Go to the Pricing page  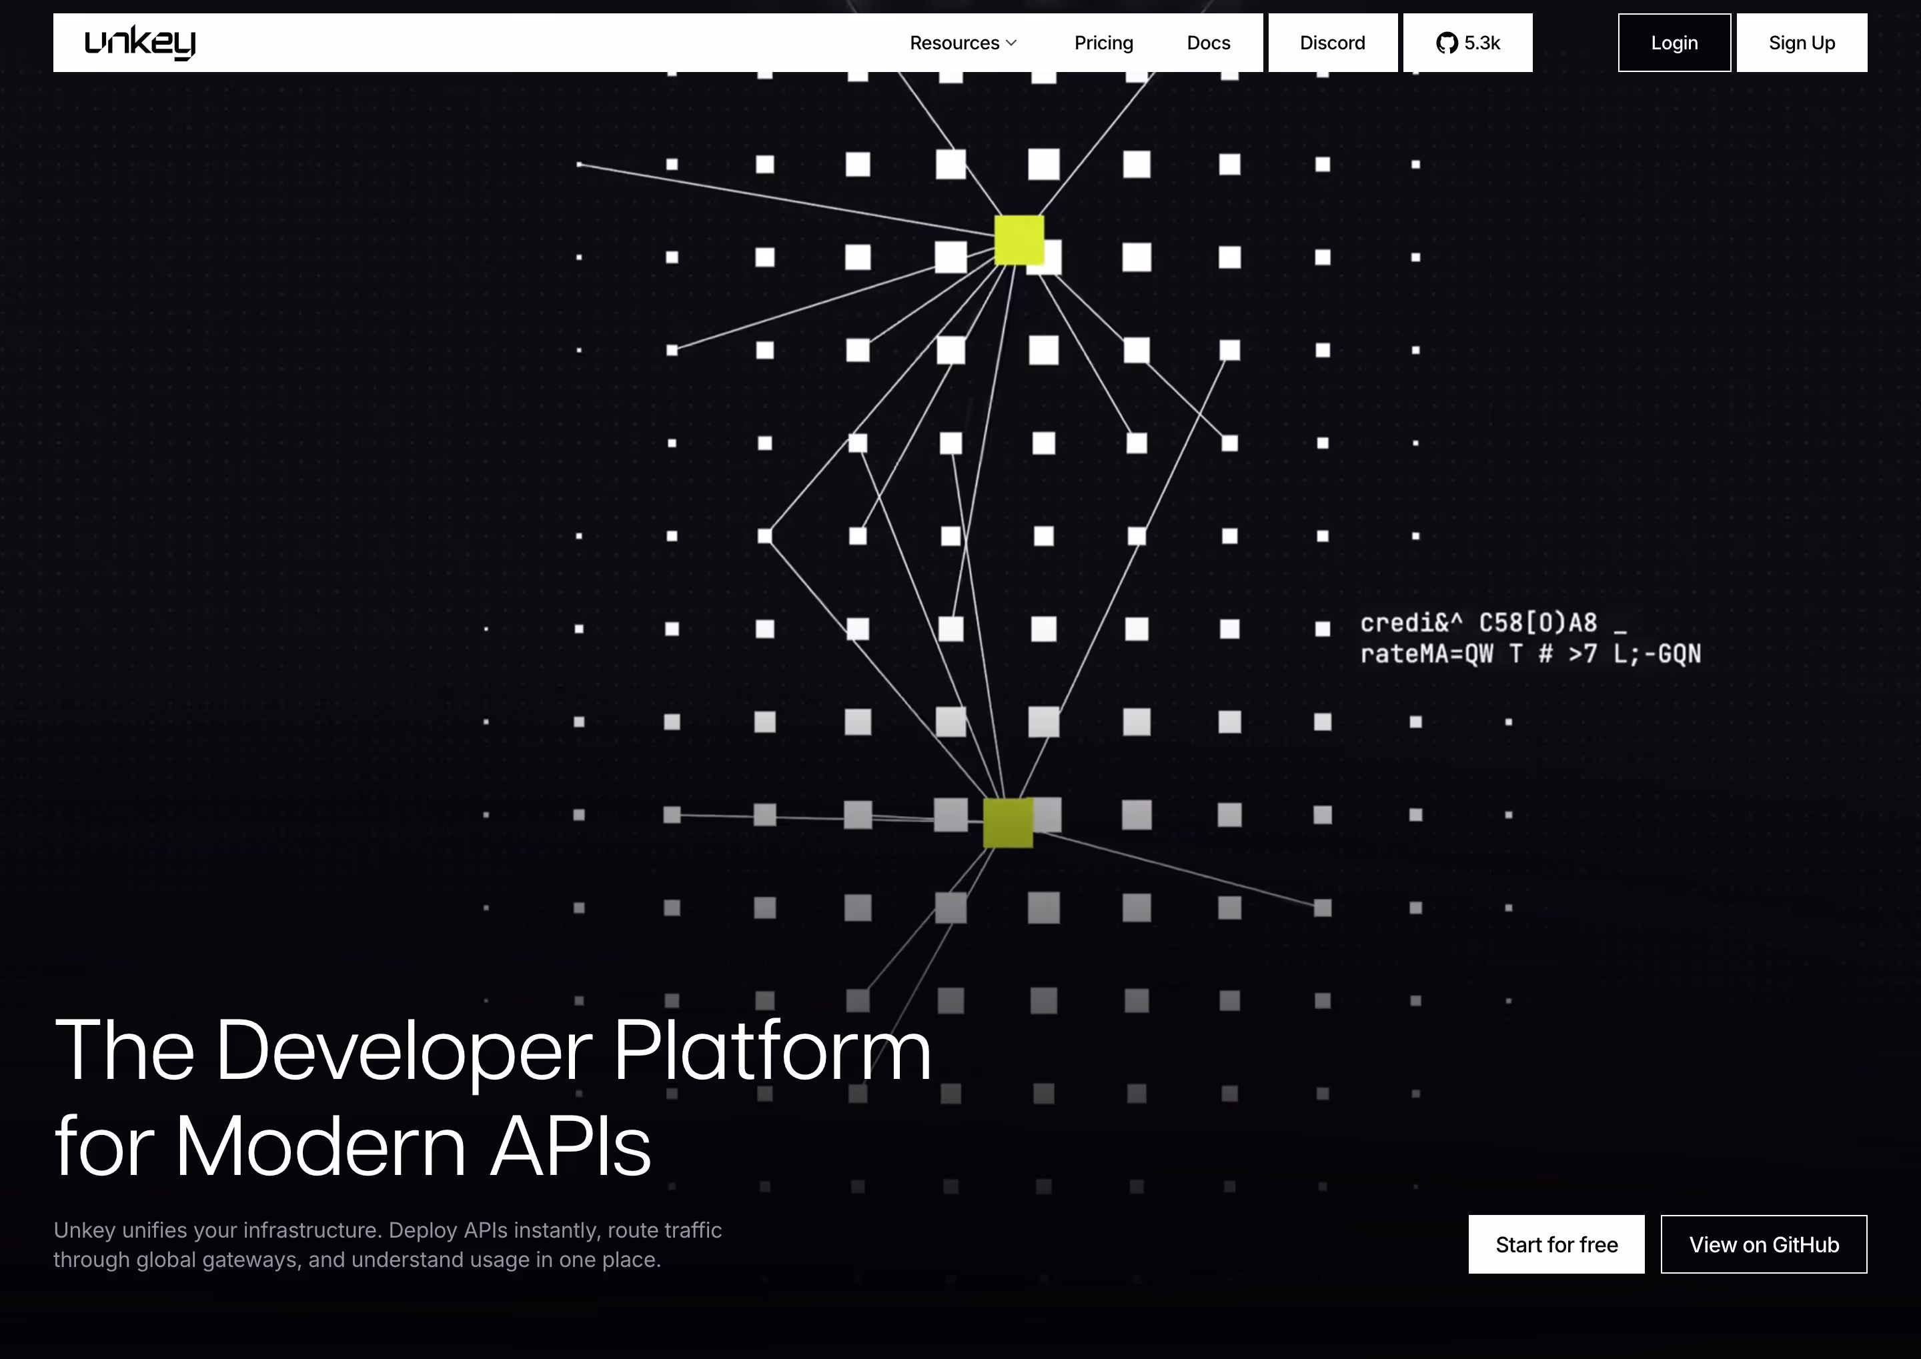pyautogui.click(x=1103, y=43)
